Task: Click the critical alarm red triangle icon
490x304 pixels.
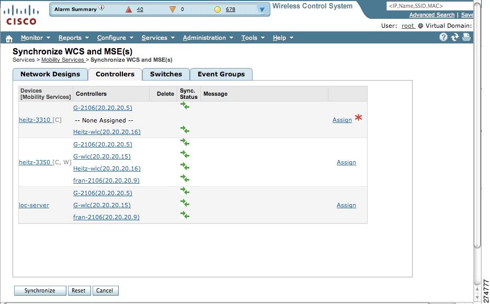Action: tap(129, 9)
